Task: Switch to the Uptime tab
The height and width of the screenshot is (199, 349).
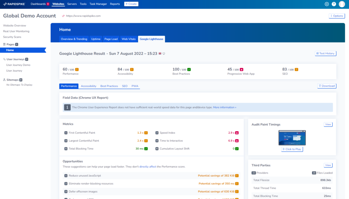Action: pyautogui.click(x=96, y=39)
